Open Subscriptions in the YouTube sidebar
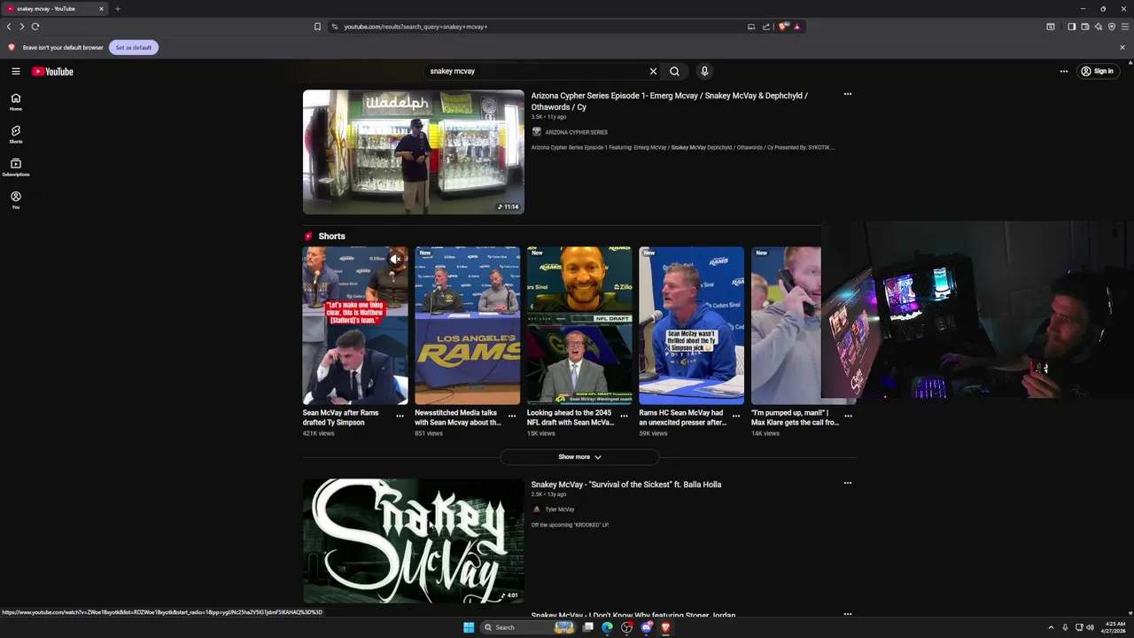 pos(16,167)
